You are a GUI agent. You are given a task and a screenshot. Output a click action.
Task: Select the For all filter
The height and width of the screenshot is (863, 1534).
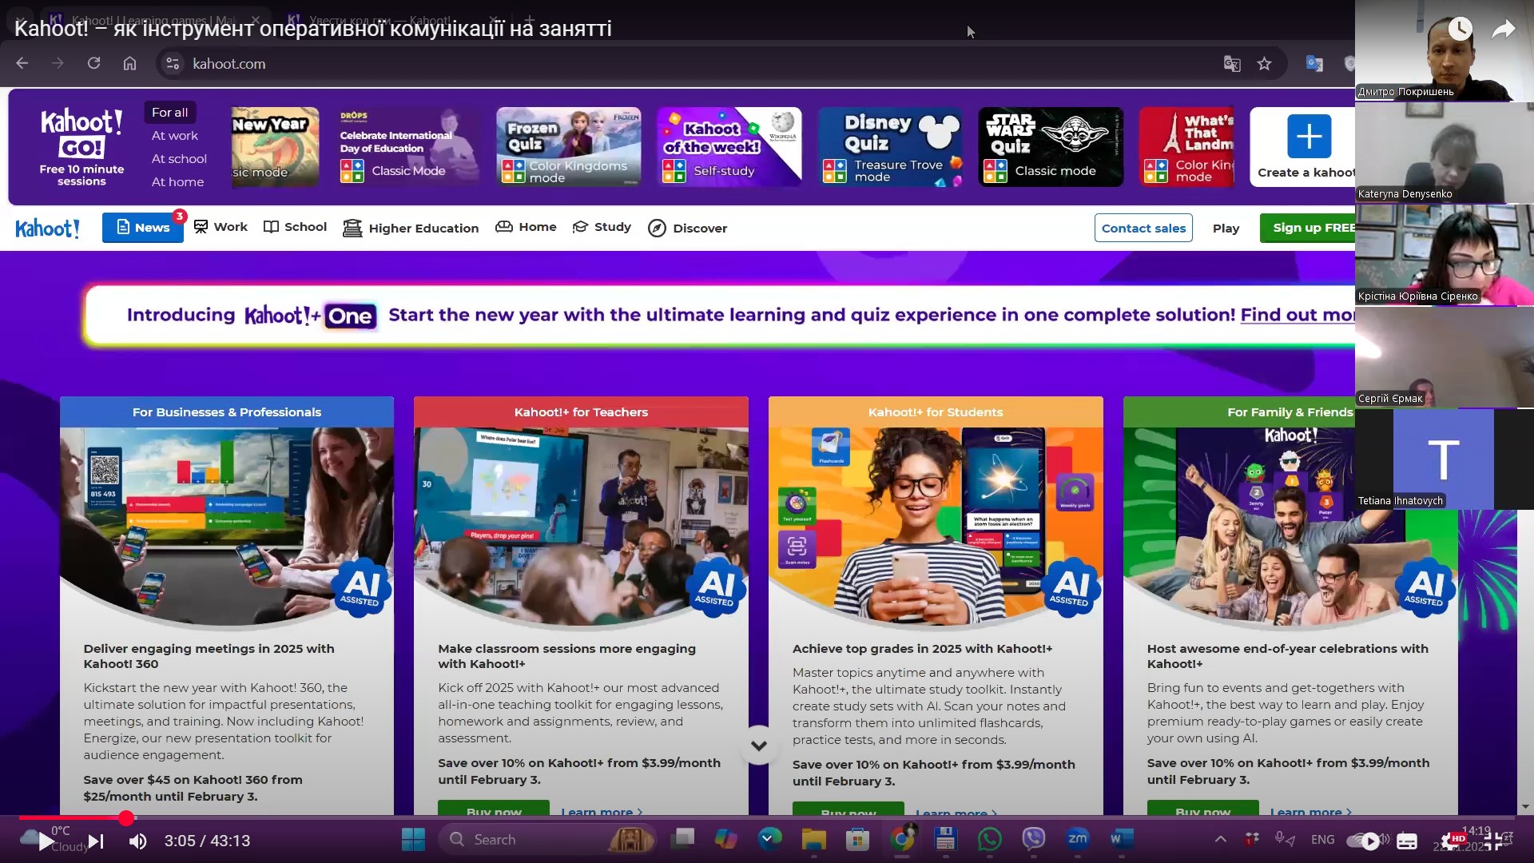pyautogui.click(x=170, y=113)
